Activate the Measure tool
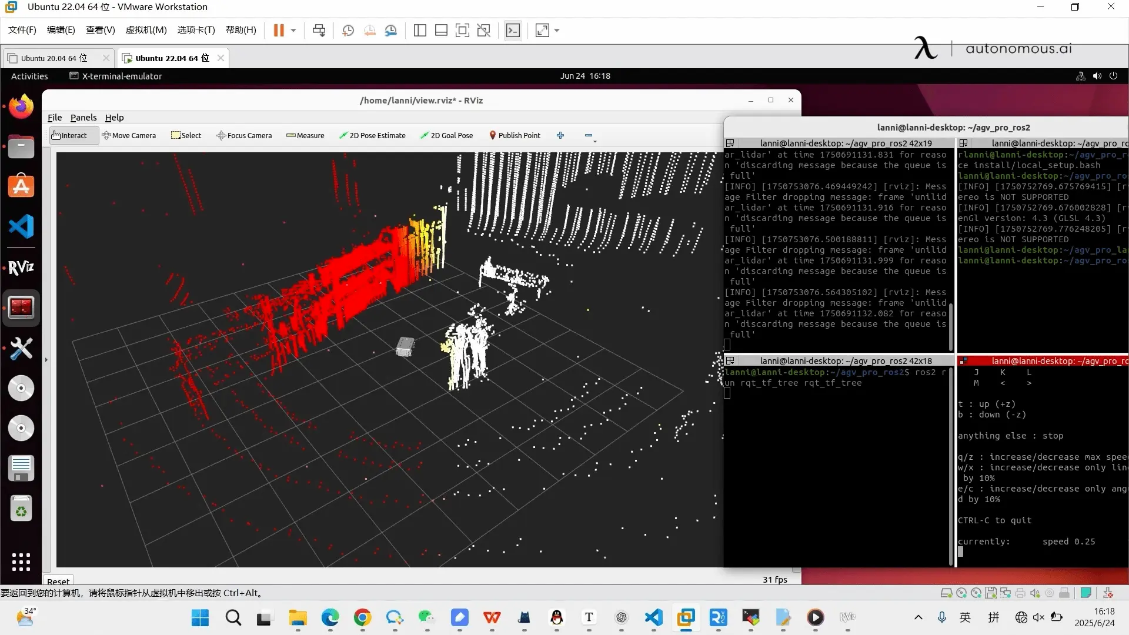 305,135
